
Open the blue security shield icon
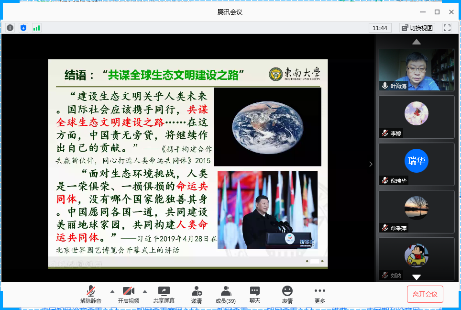pyautogui.click(x=23, y=28)
